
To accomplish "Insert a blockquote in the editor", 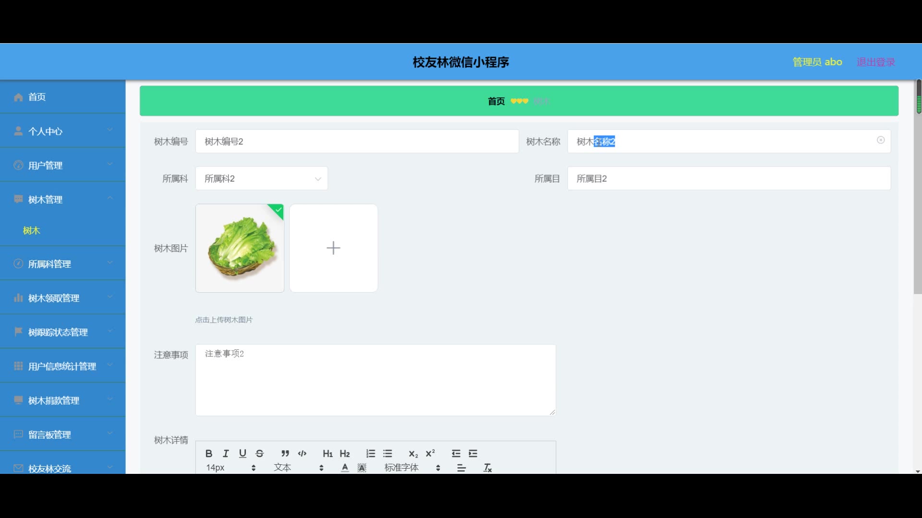I will pos(285,453).
